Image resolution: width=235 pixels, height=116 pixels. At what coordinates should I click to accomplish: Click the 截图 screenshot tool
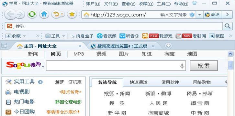(217, 36)
